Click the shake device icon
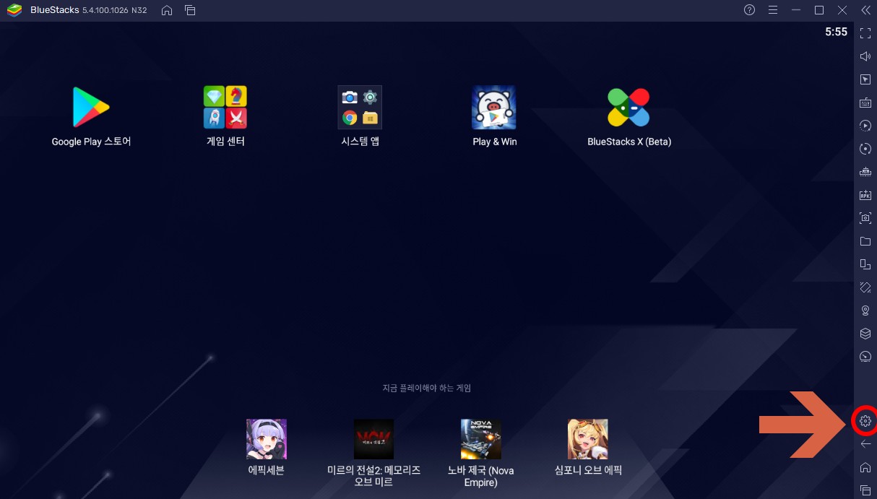Viewport: 877px width, 499px height. tap(865, 287)
